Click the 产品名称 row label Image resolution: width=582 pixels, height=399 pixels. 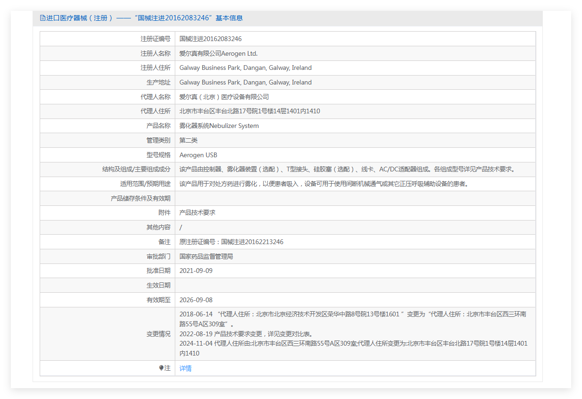158,126
